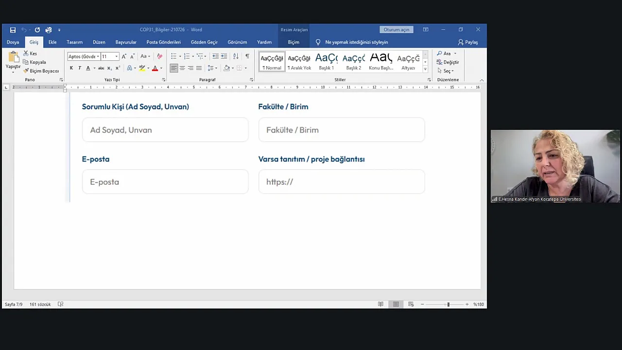
Task: Apply the Altyazı style
Action: tap(408, 62)
